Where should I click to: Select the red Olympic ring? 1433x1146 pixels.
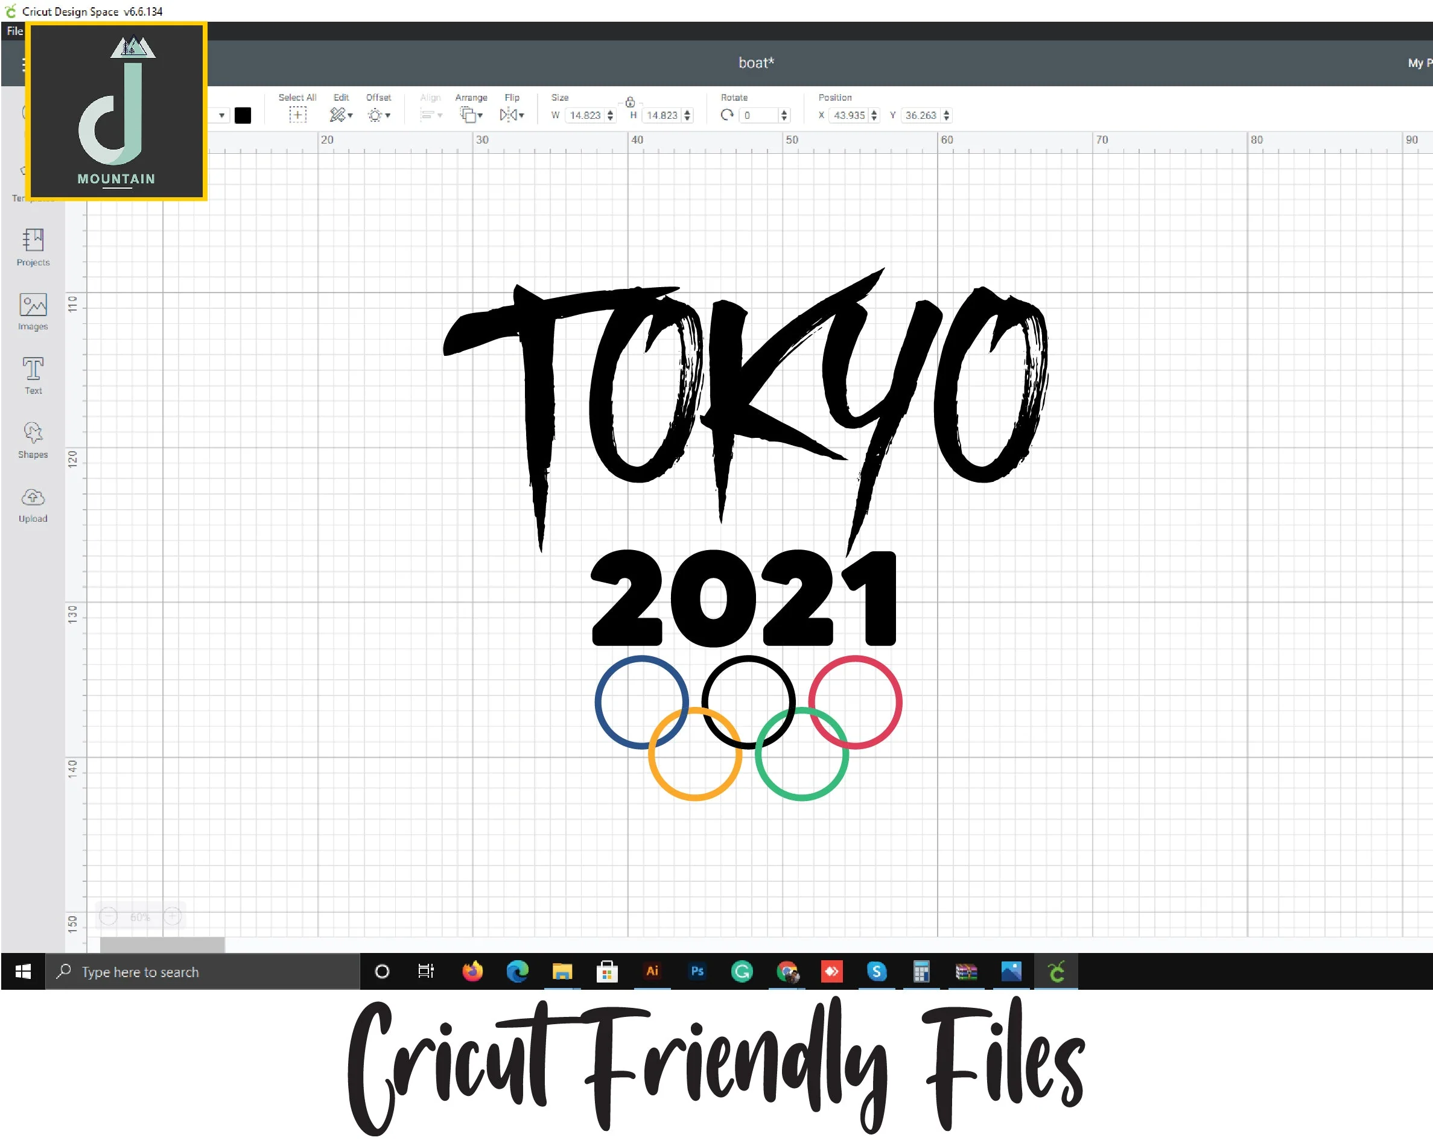(855, 701)
